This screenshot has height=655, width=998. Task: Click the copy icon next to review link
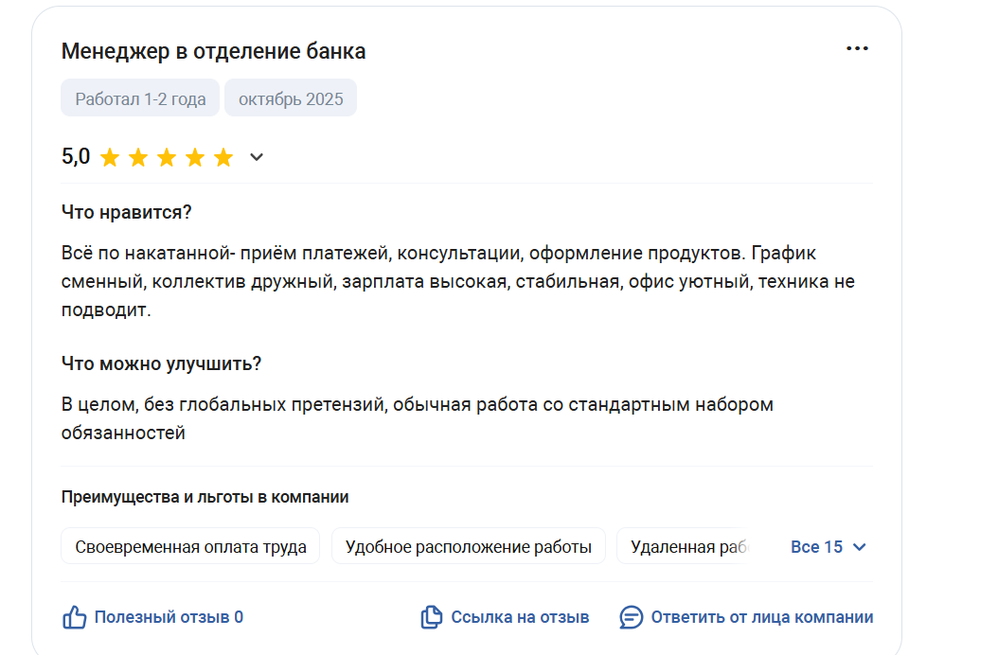(x=431, y=618)
